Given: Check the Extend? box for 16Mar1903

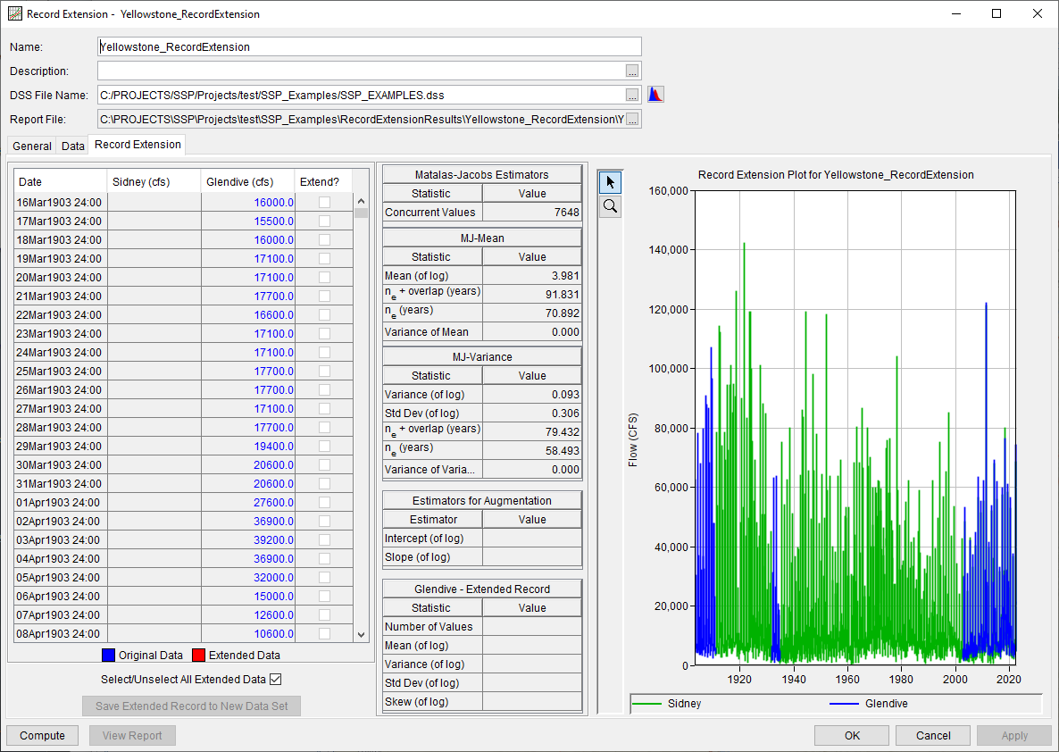Looking at the screenshot, I should (x=324, y=202).
